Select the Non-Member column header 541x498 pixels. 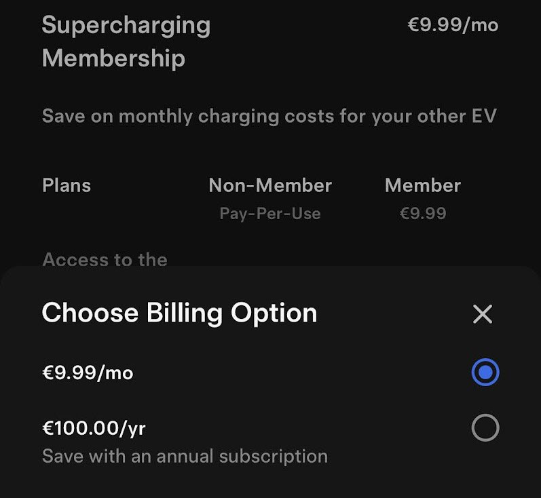click(270, 186)
